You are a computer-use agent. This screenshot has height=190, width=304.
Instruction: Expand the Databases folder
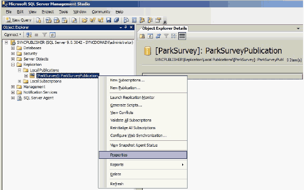point(13,48)
